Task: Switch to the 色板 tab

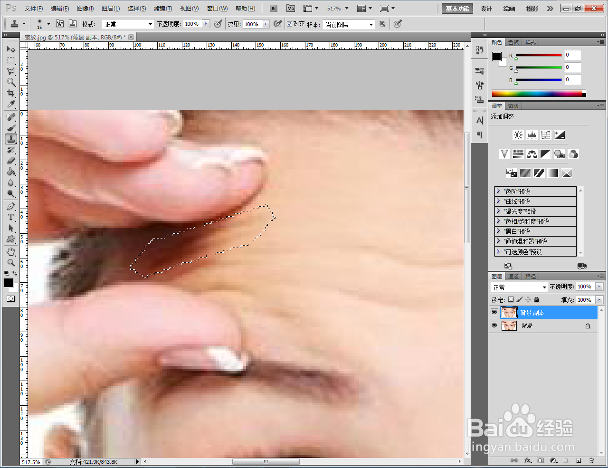Action: point(513,42)
